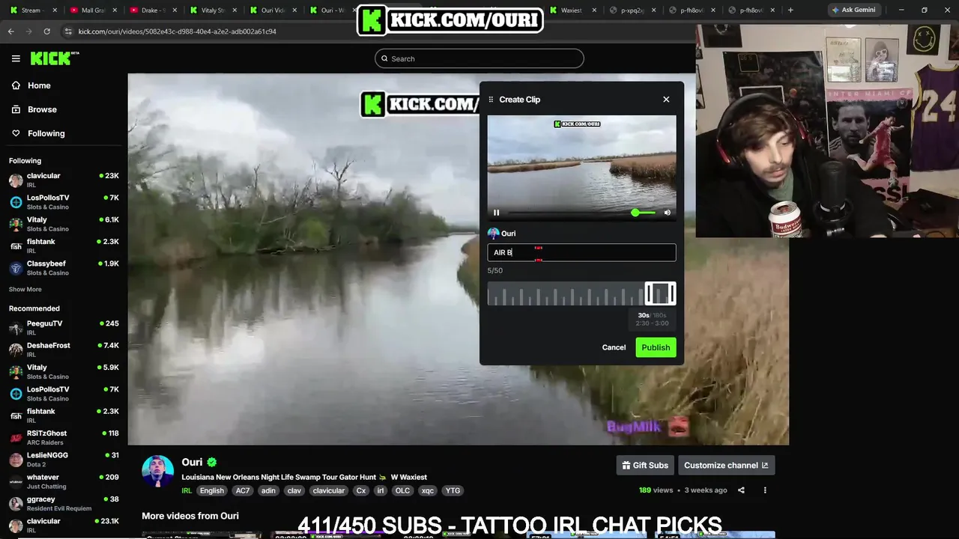The height and width of the screenshot is (539, 959).
Task: Select the YTG tag
Action: click(453, 490)
